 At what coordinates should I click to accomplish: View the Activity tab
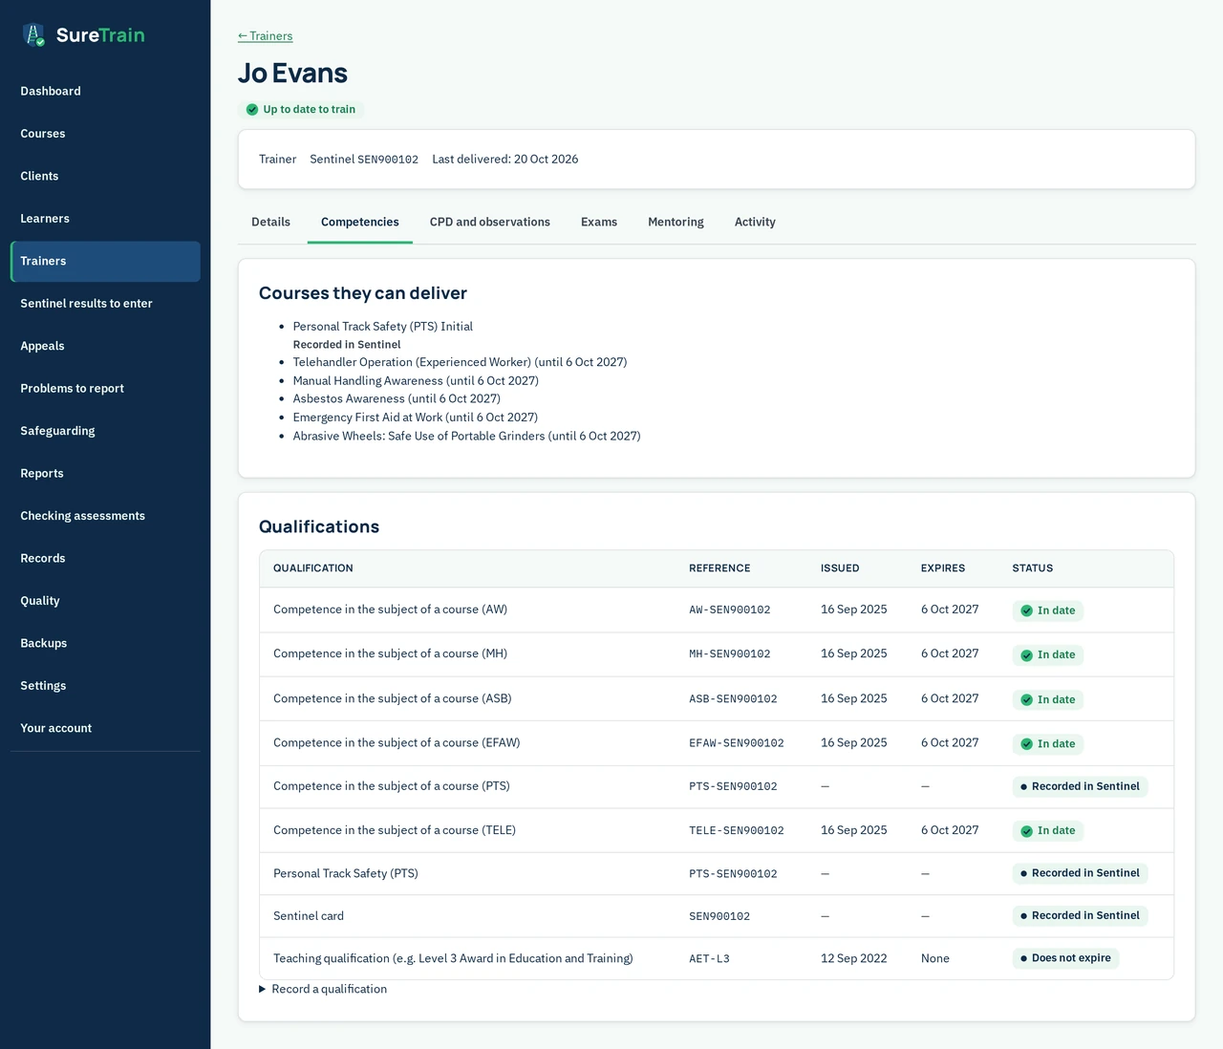click(x=755, y=222)
